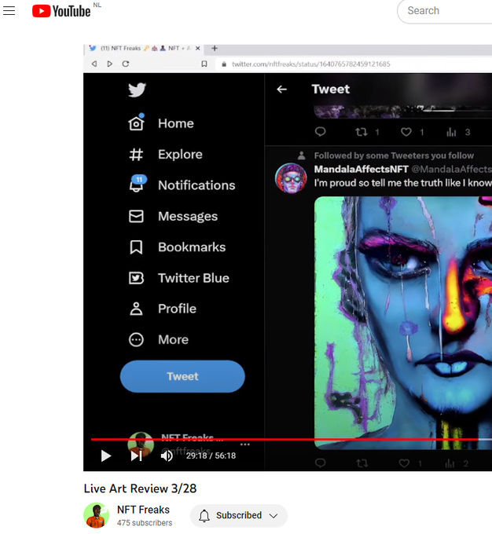492x534 pixels.
Task: Click the back arrow beside Tweet header
Action: tap(281, 90)
